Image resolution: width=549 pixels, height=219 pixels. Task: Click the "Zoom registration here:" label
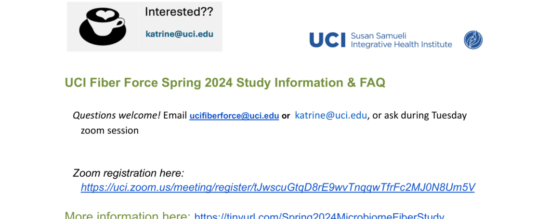tap(129, 173)
